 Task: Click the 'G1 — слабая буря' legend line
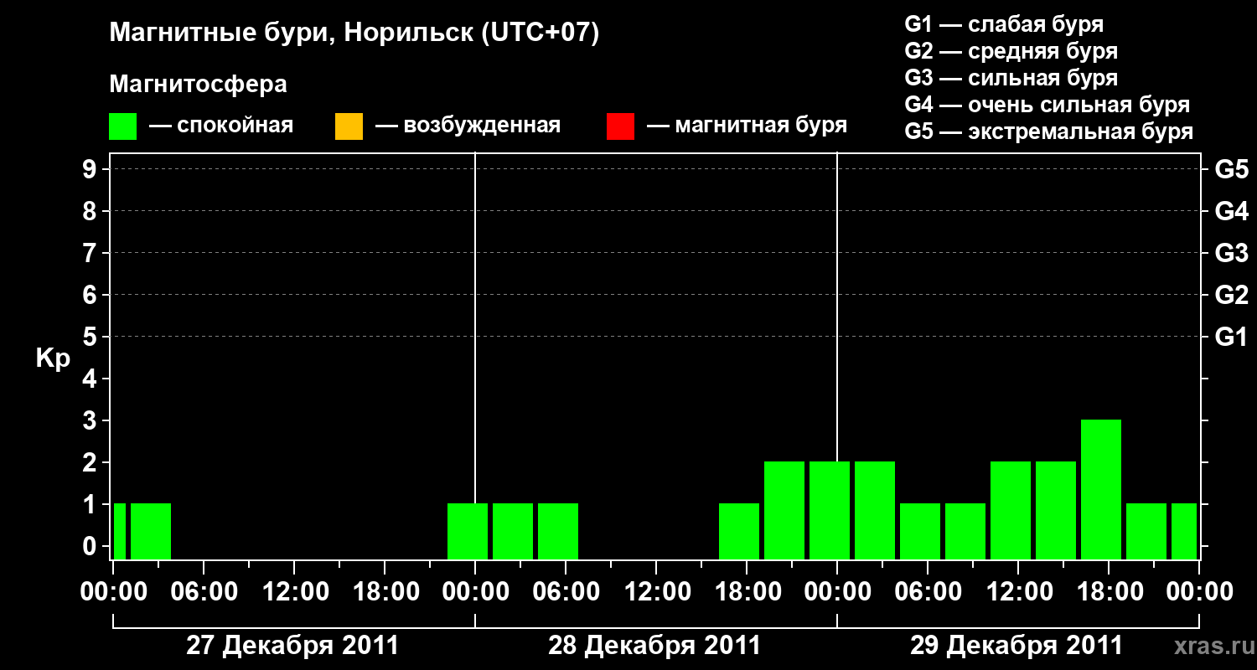click(x=1004, y=24)
